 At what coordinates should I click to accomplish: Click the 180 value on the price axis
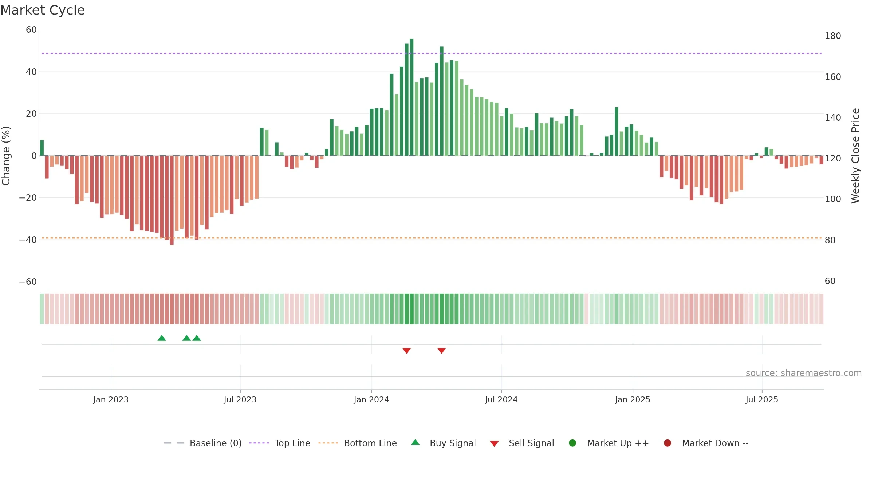click(833, 36)
